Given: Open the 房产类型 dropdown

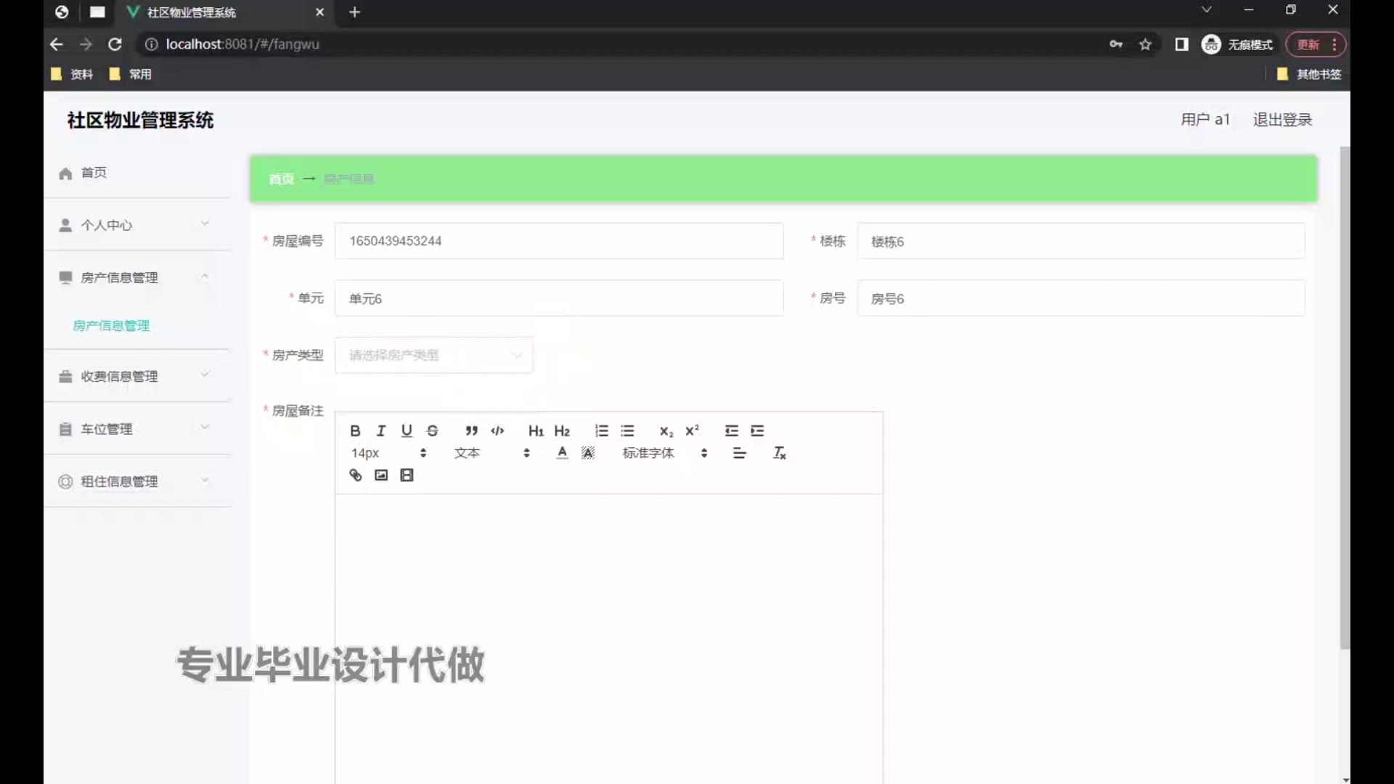Looking at the screenshot, I should click(x=433, y=355).
